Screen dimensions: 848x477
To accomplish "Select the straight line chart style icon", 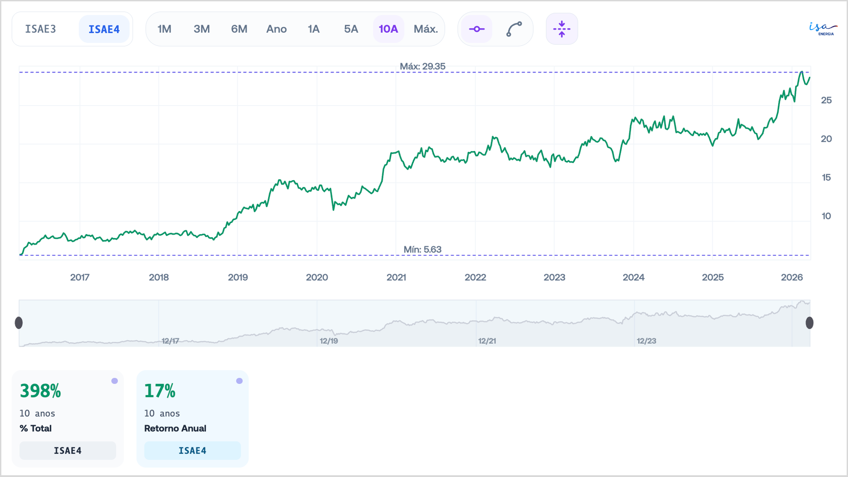I will [x=477, y=29].
